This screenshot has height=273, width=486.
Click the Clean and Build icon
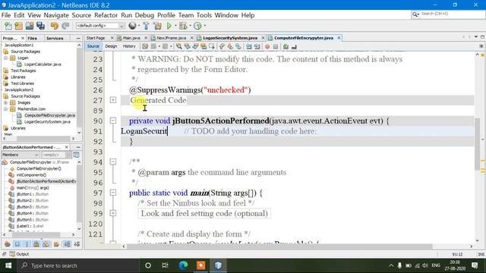coord(157,26)
